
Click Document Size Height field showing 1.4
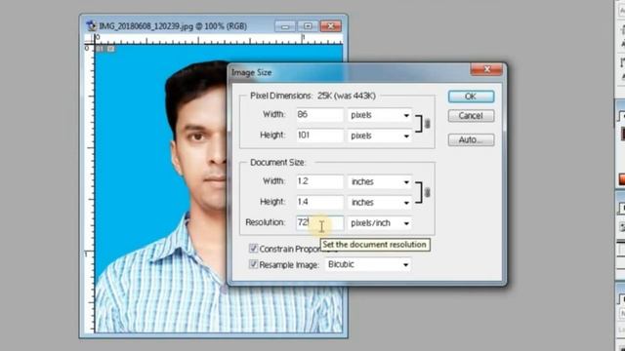pos(319,202)
